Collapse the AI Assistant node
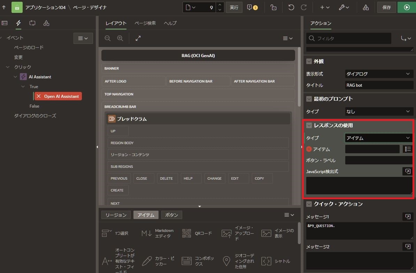Screen dimensions: 416x273 coord(15,77)
